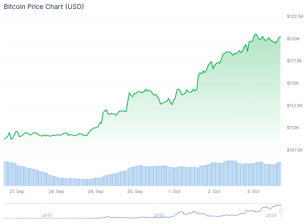The height and width of the screenshot is (224, 307).
Task: Click the 2020 label in the timeline navigator
Action: point(159,215)
